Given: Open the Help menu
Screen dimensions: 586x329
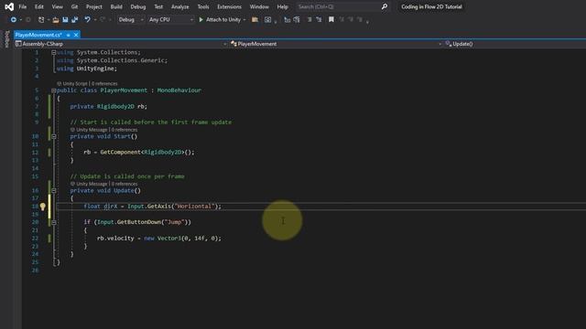Looking at the screenshot, I should click(x=283, y=6).
